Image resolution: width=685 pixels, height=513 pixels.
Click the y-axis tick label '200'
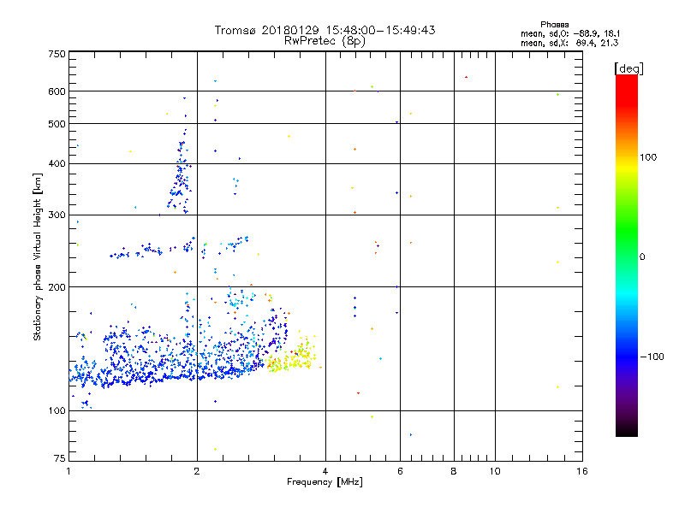tap(57, 287)
